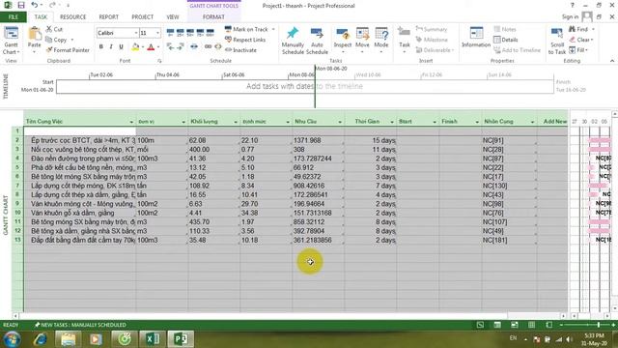Collapse the ribbon with the arrow

click(612, 61)
